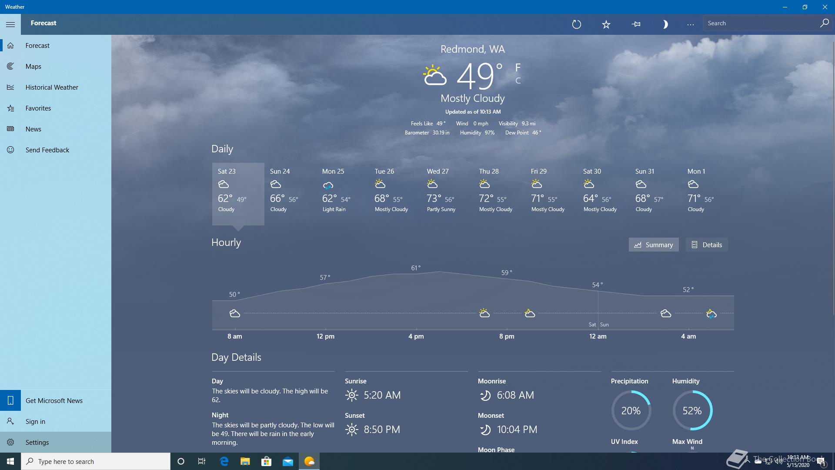Show hourly Details list view

[707, 245]
